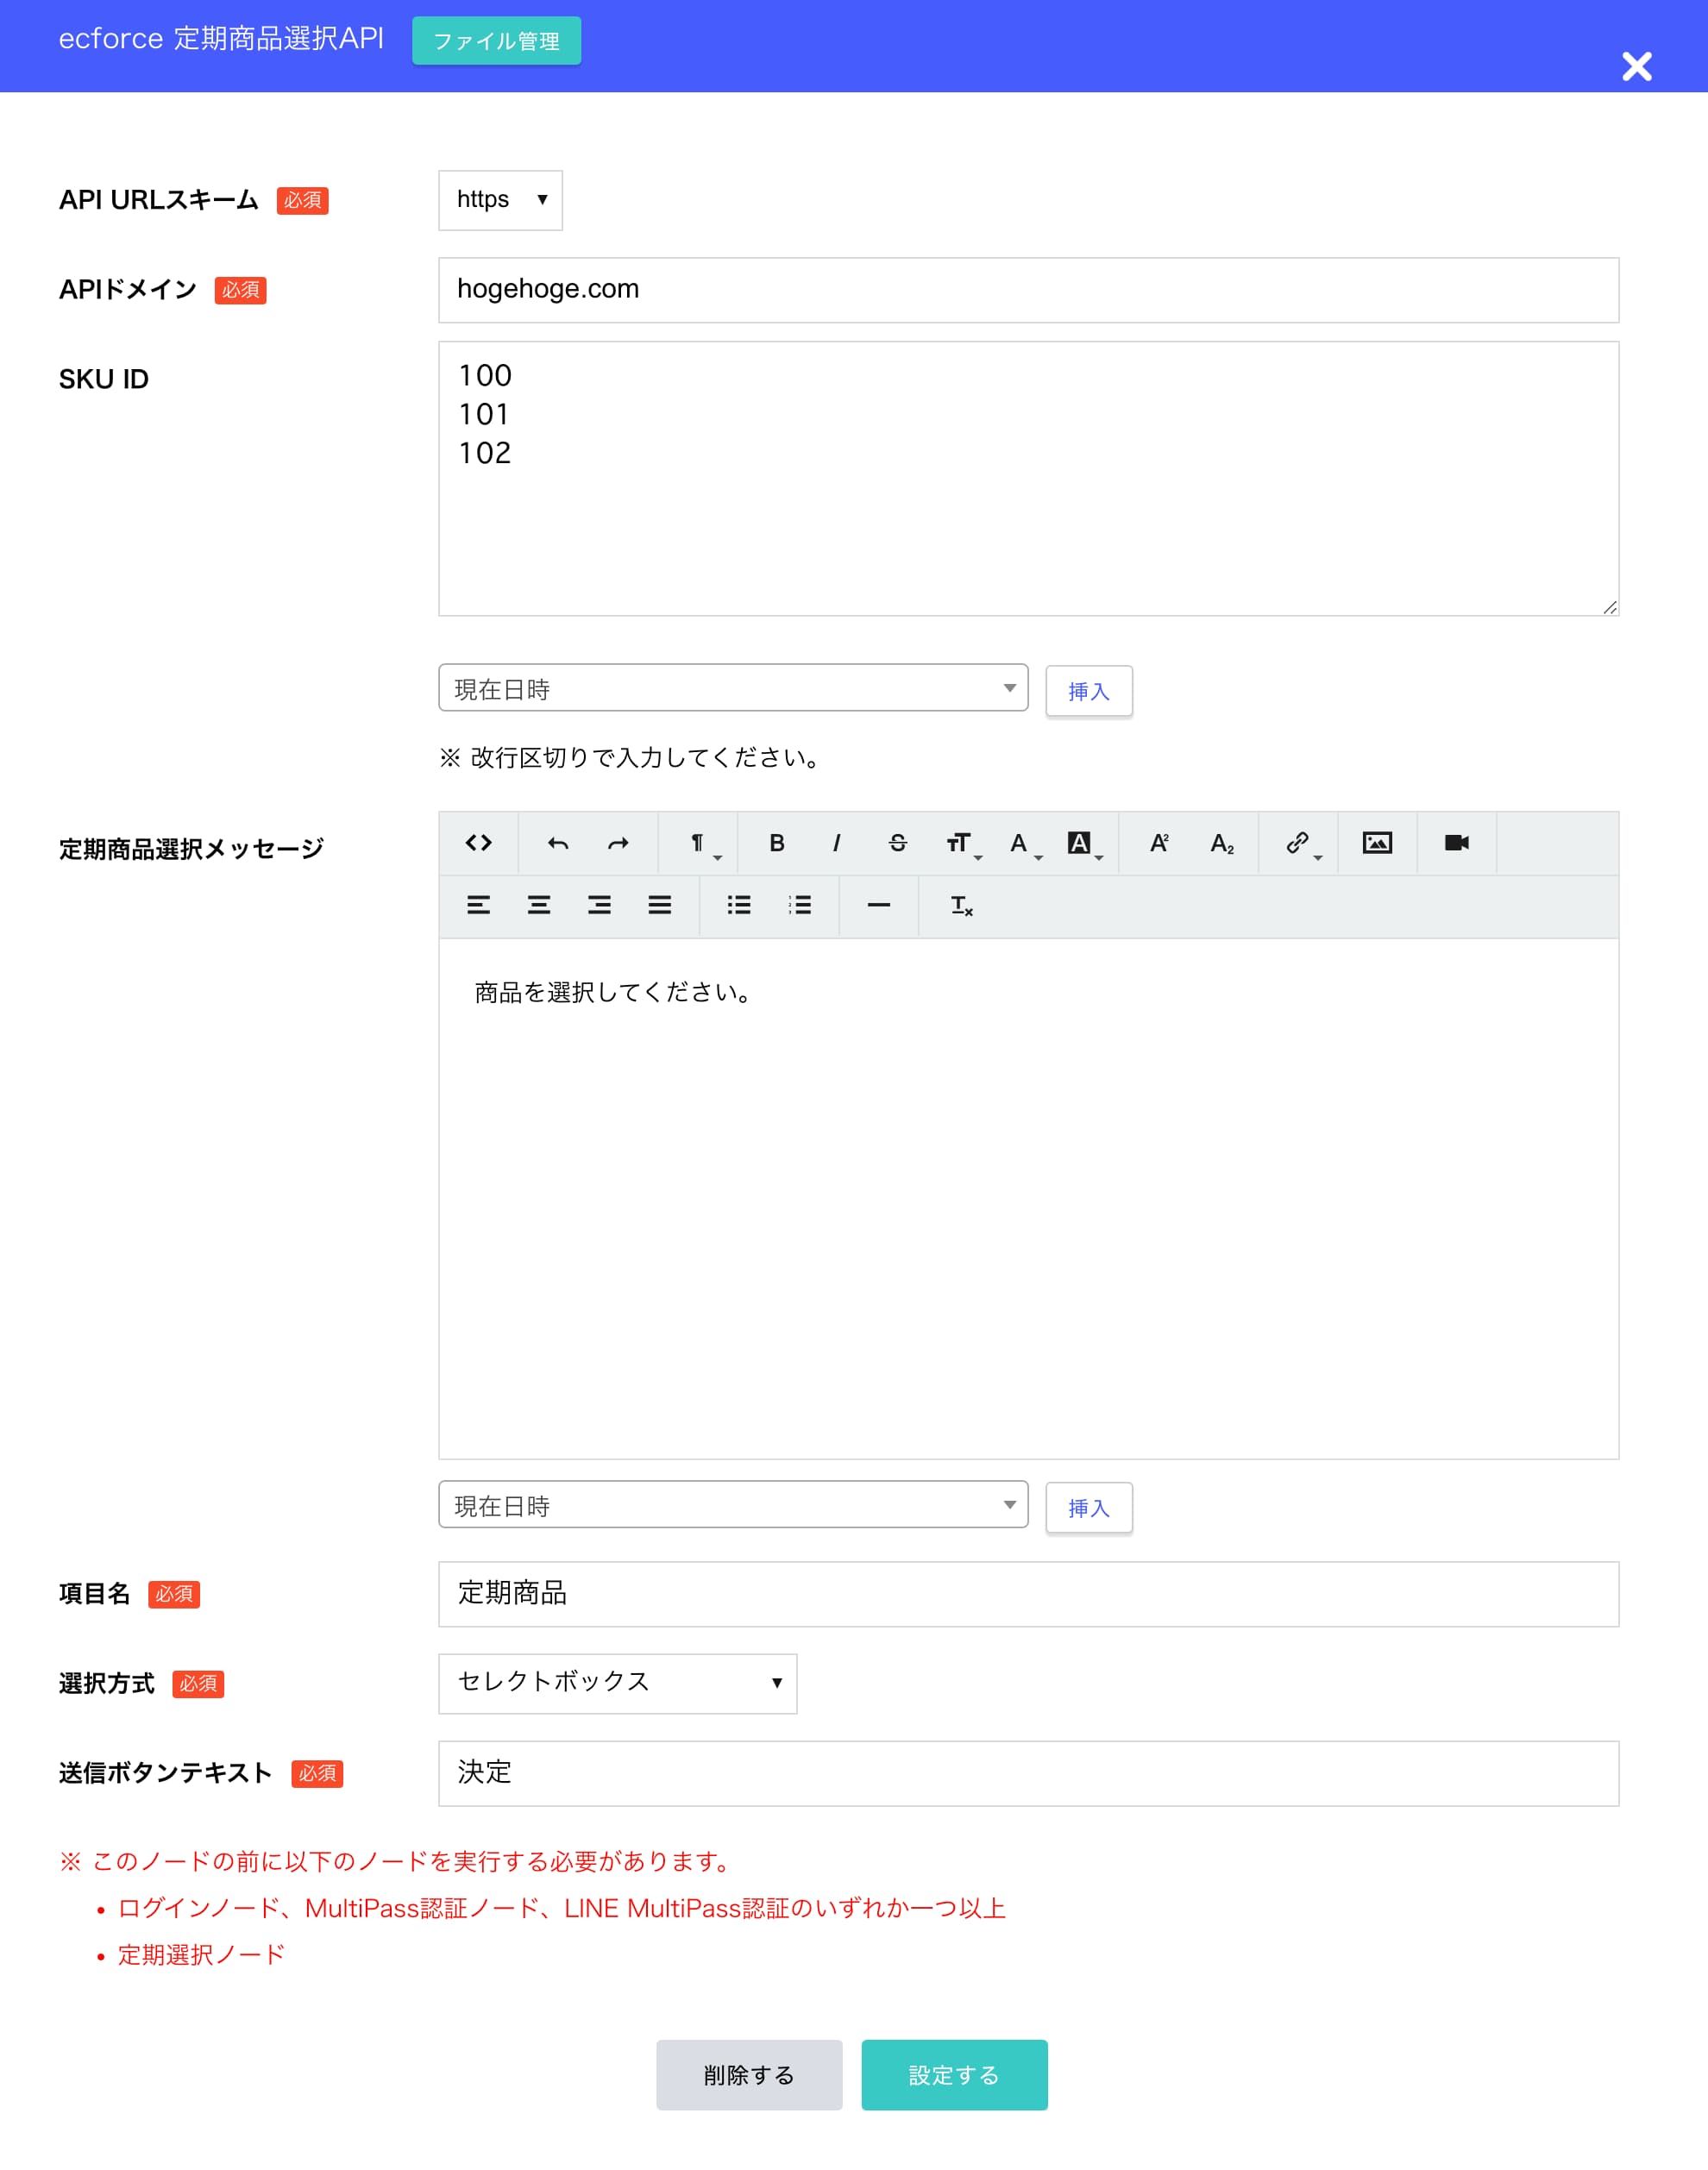Apply strikethrough formatting to the text
This screenshot has width=1708, height=2170.
[x=897, y=843]
